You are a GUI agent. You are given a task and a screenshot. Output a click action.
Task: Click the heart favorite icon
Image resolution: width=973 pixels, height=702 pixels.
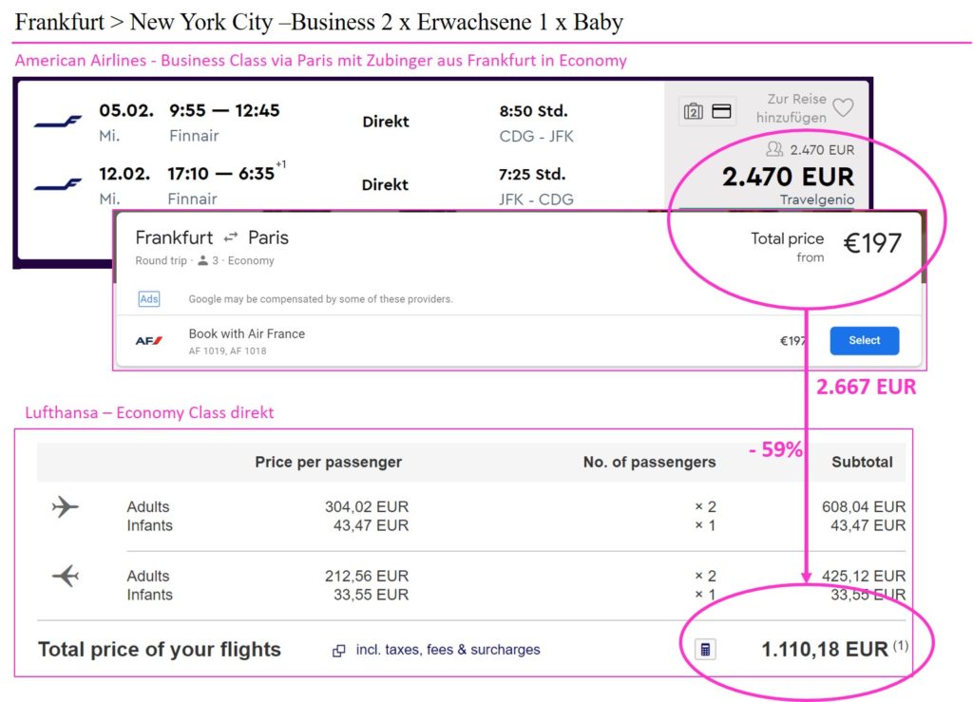point(843,107)
